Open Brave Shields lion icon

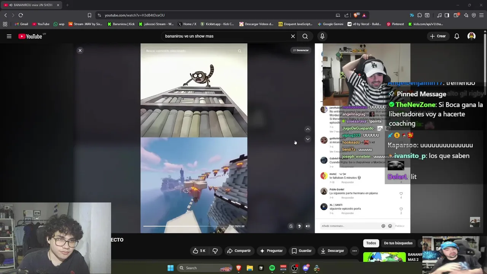click(356, 15)
